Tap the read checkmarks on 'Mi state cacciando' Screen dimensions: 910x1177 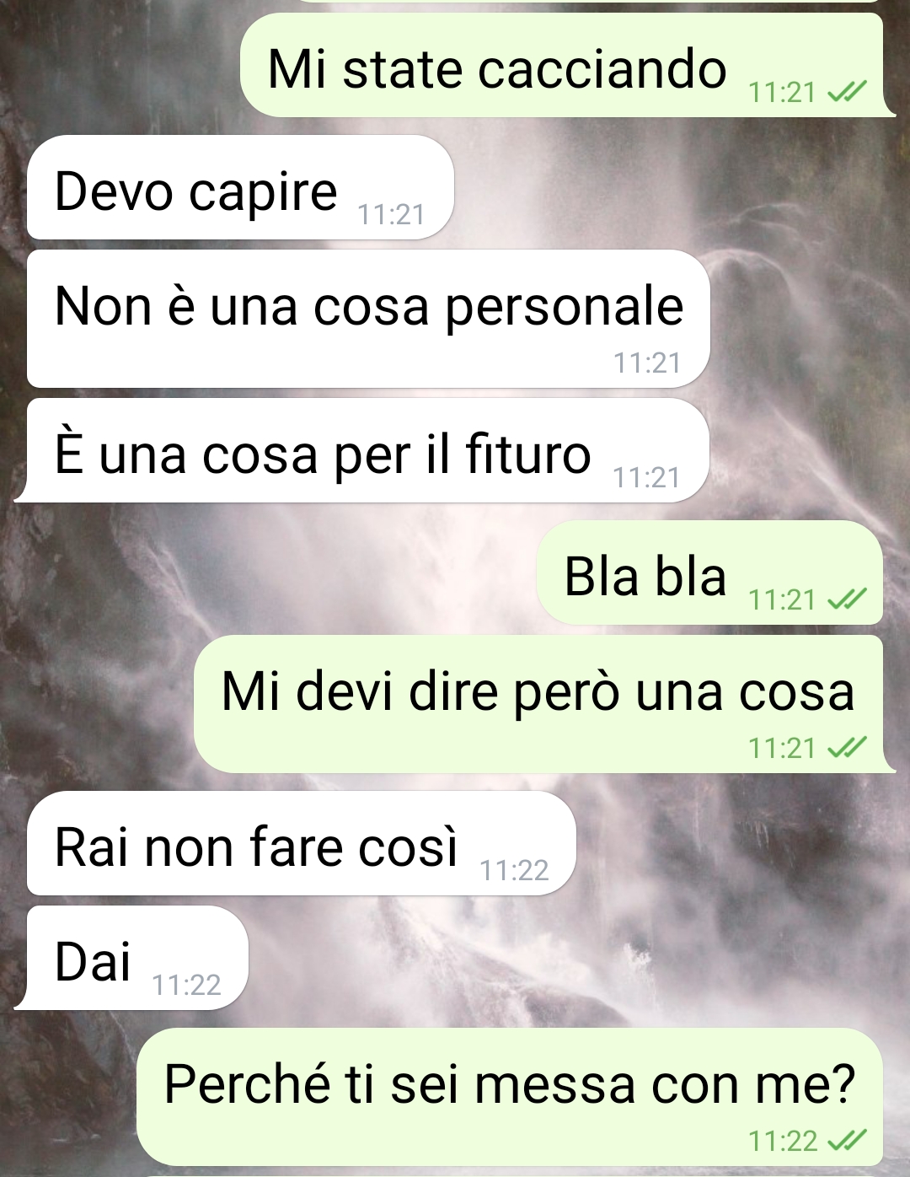pos(847,92)
